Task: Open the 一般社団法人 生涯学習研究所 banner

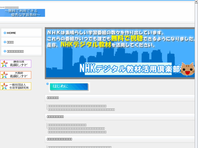Action: pyautogui.click(x=16, y=86)
